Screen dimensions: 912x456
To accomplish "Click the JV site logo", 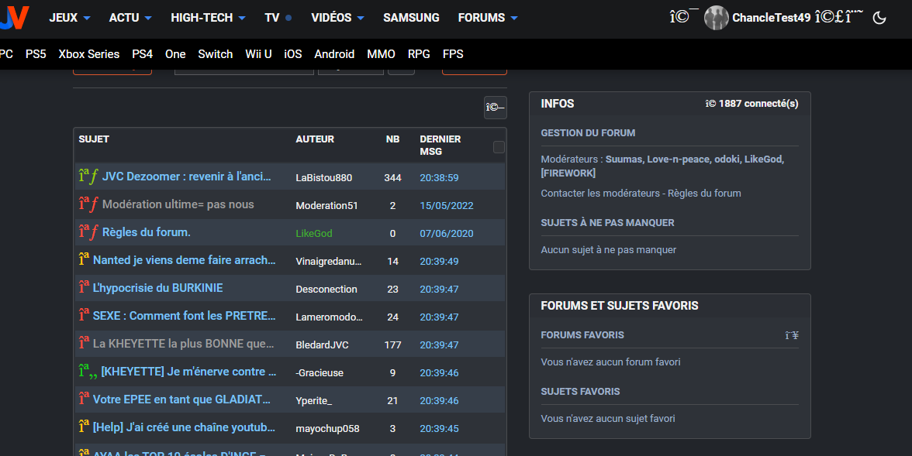I will tap(14, 17).
